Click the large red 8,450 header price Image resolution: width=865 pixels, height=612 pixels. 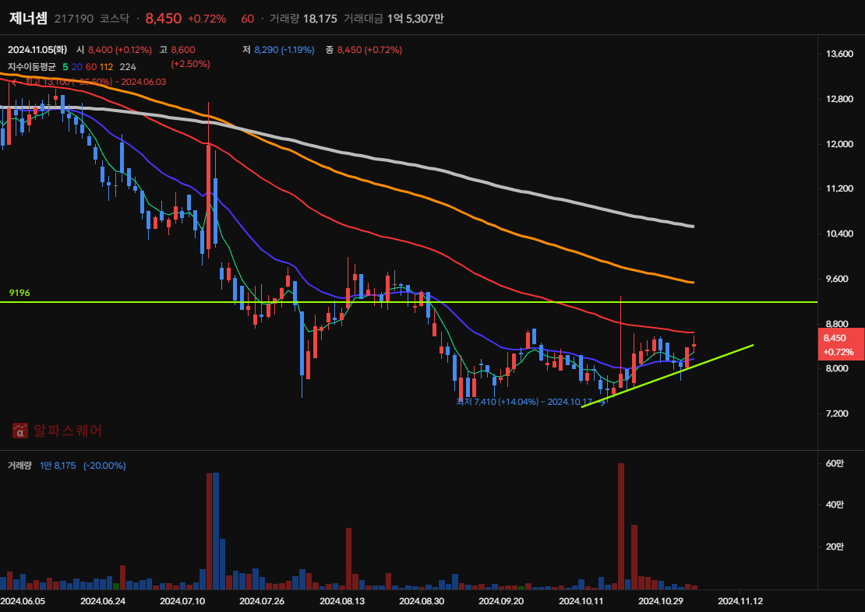tap(164, 18)
